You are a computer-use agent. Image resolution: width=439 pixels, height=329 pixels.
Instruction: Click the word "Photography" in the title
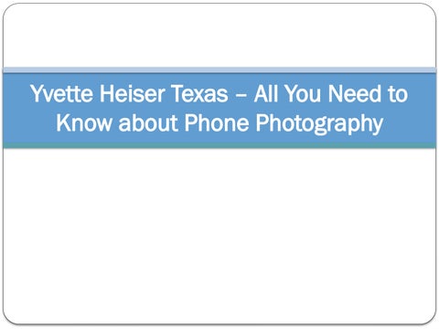pyautogui.click(x=319, y=124)
